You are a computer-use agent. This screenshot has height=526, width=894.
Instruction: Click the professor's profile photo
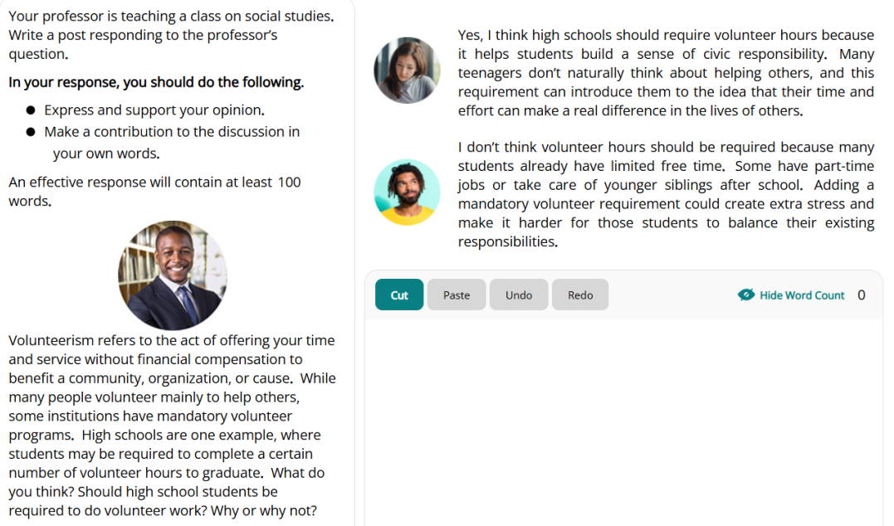coord(173,275)
